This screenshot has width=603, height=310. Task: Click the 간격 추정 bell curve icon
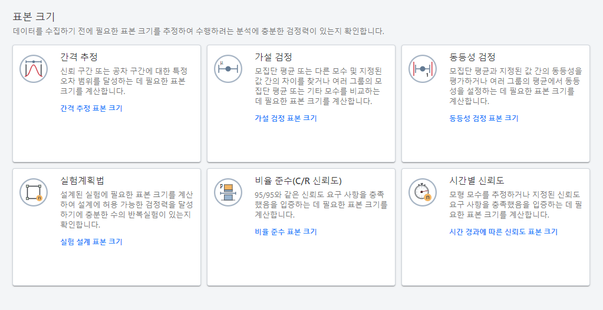click(33, 69)
